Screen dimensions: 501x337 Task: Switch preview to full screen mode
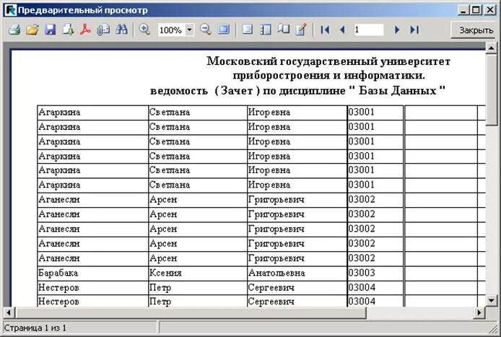click(x=224, y=30)
